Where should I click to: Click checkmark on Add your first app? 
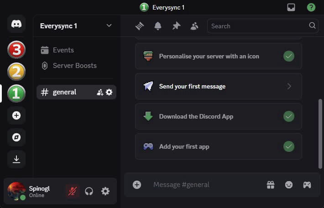pos(289,147)
